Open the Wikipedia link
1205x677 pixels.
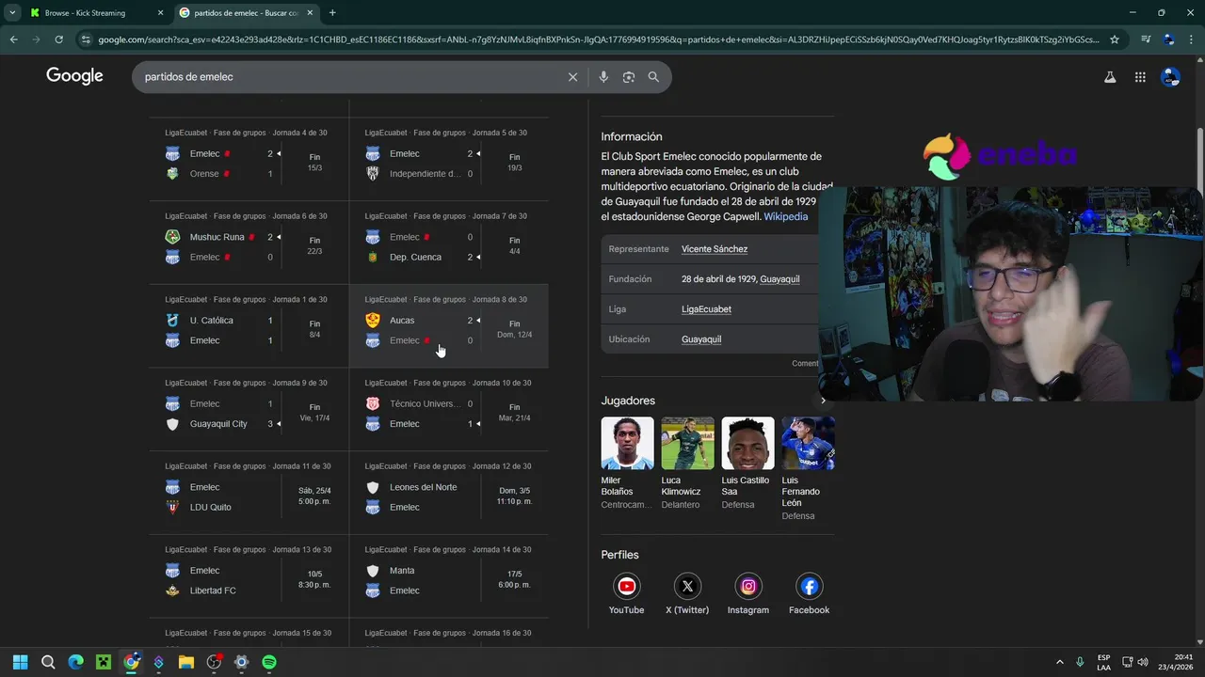click(x=785, y=216)
